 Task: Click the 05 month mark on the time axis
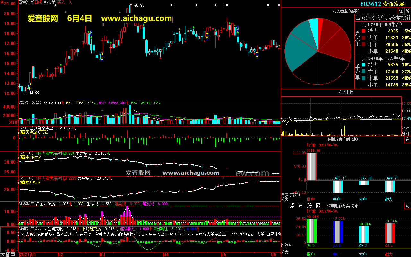224,254
